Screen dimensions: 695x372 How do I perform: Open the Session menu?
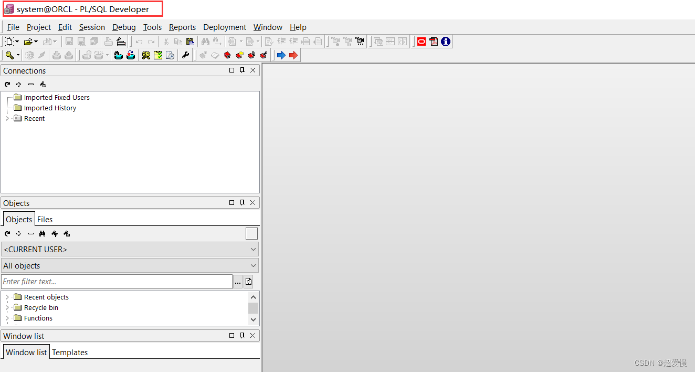[92, 27]
